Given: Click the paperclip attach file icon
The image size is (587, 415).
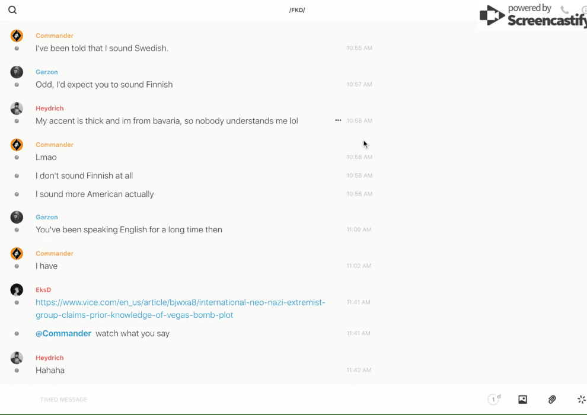Looking at the screenshot, I should click(552, 400).
